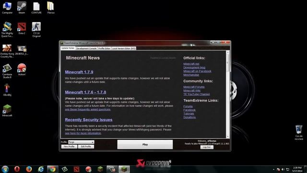
Task: Select the CS 1.6 Original shortcut
Action: tap(36, 30)
